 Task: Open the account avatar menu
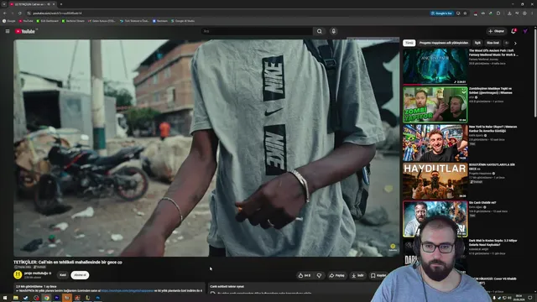[525, 31]
